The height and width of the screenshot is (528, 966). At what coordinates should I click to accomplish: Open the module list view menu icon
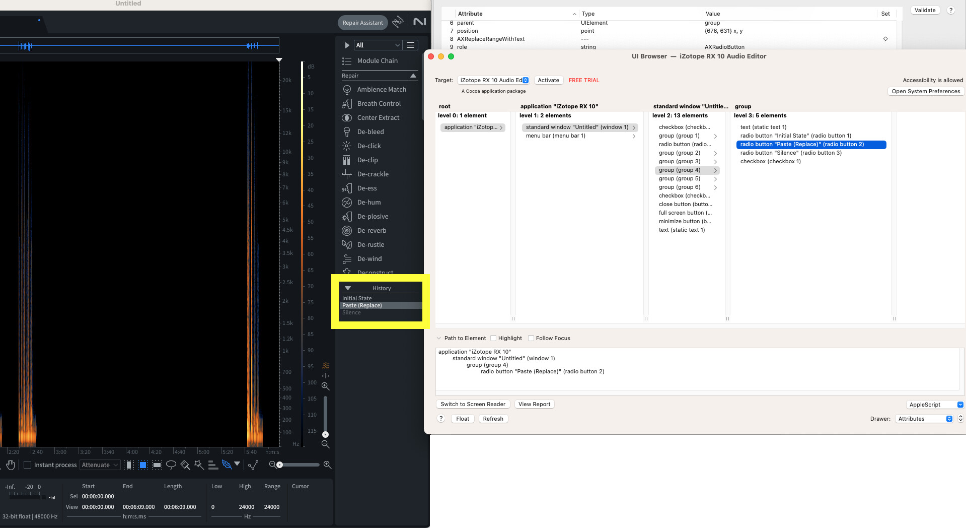411,45
